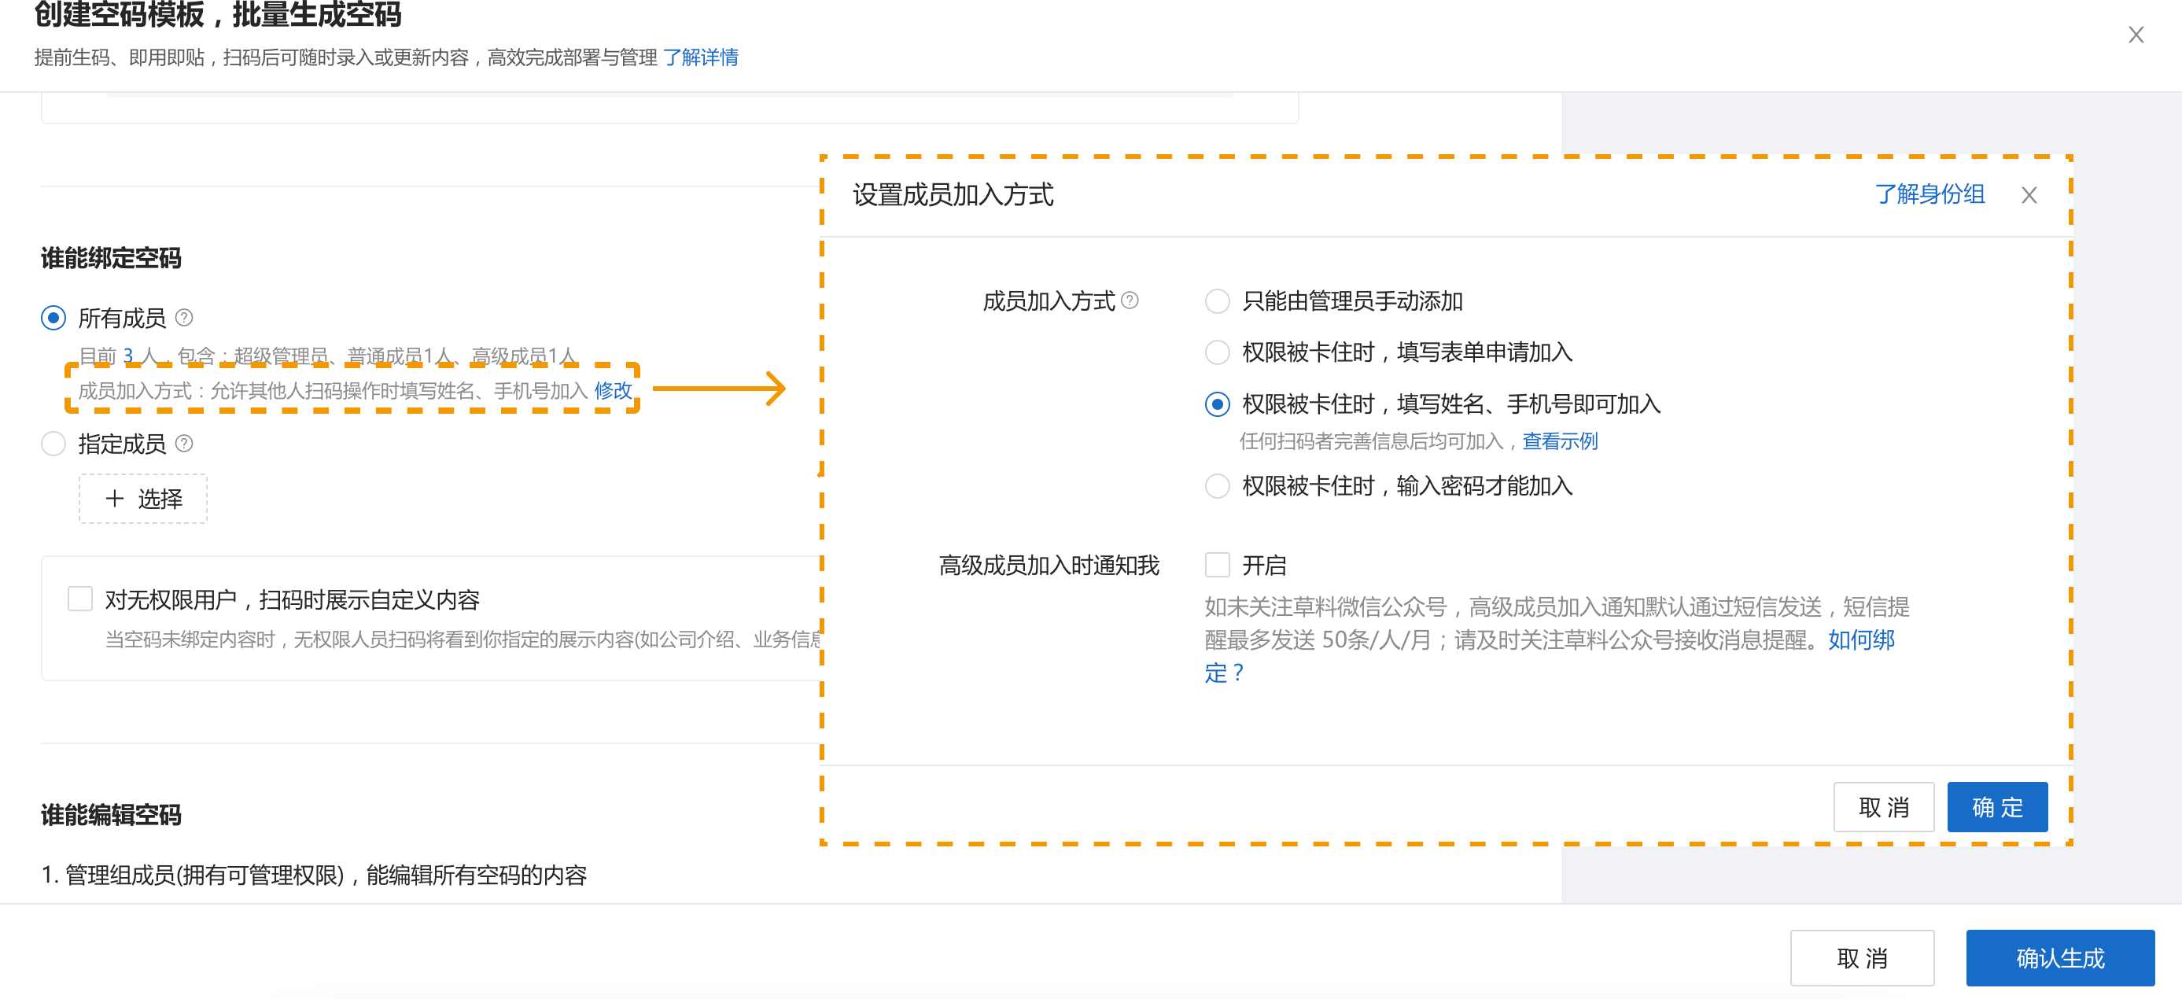
Task: Click the plus 选择 member button
Action: 143,498
